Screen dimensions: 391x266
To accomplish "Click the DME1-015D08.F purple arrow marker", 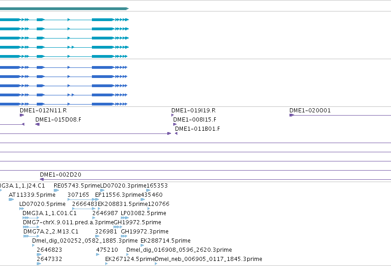I will (37, 124).
